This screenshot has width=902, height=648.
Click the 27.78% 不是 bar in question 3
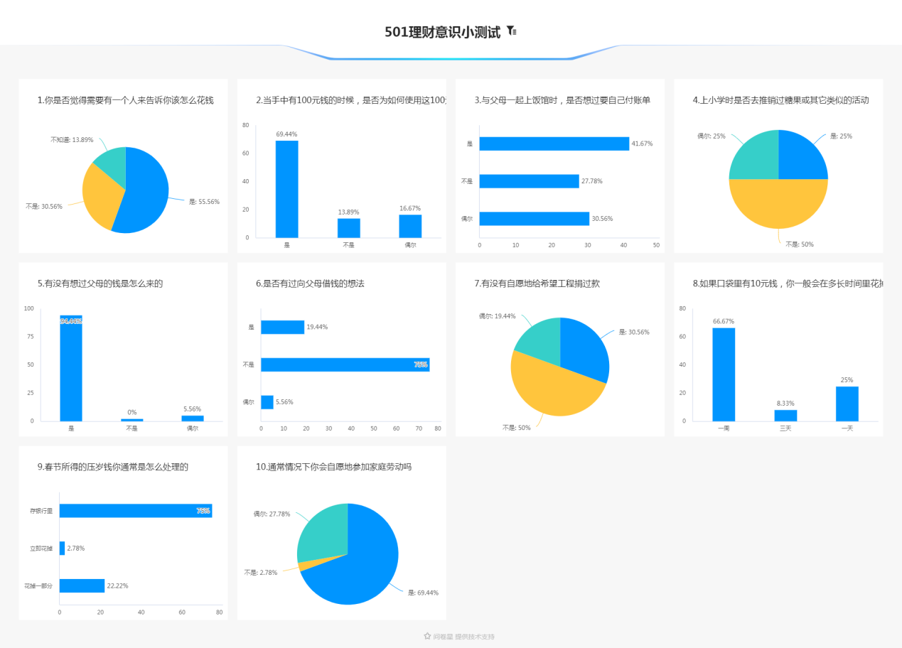point(530,181)
